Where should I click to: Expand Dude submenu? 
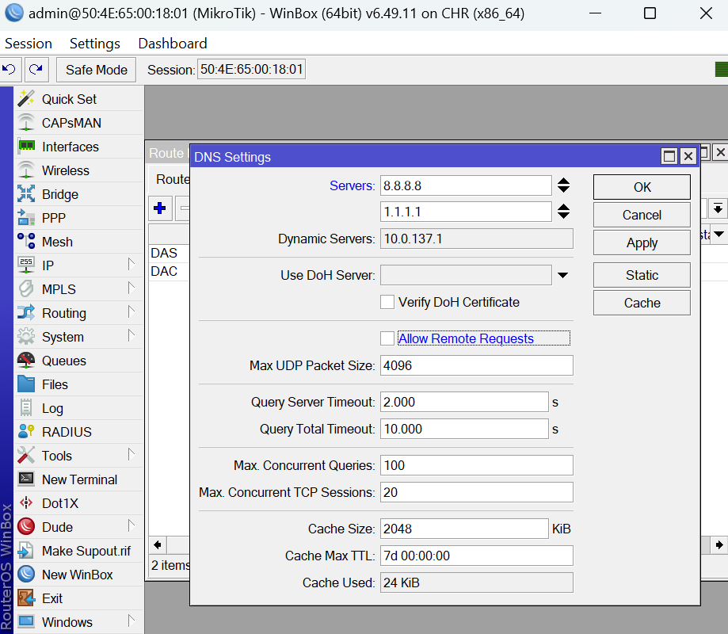tap(131, 525)
